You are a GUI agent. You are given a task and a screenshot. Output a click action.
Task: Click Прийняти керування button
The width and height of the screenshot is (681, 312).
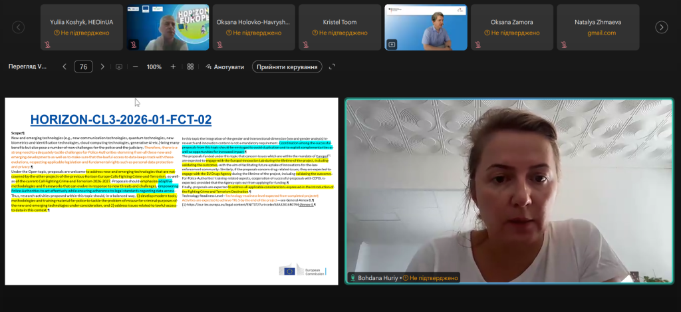pyautogui.click(x=287, y=67)
